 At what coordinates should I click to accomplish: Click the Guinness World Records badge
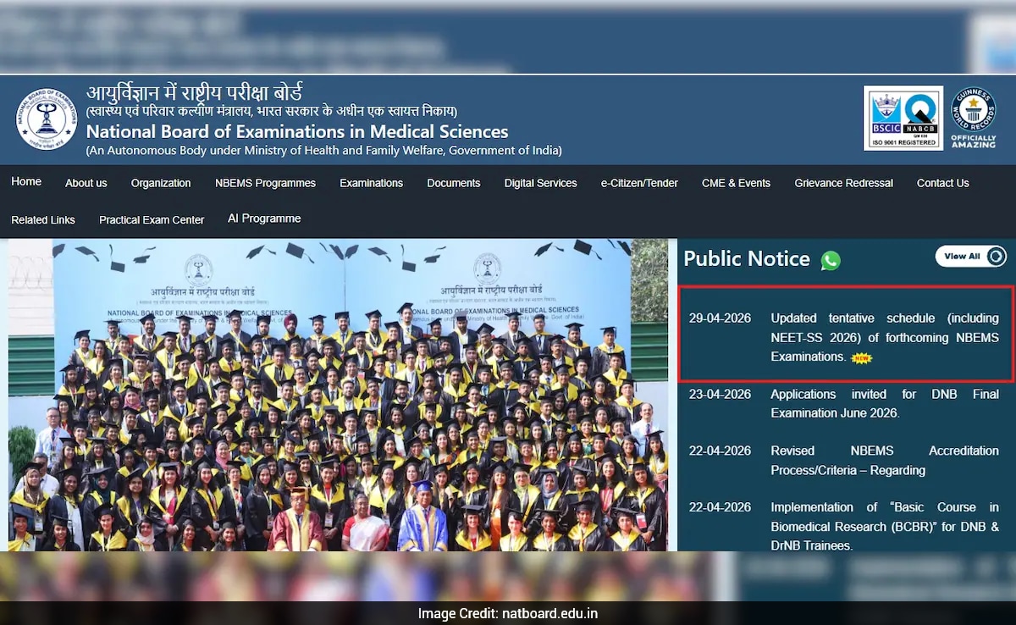point(973,118)
